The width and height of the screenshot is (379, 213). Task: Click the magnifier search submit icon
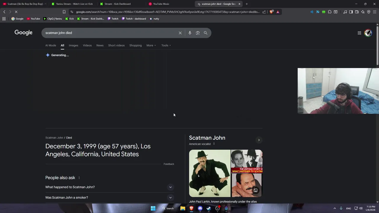(205, 33)
